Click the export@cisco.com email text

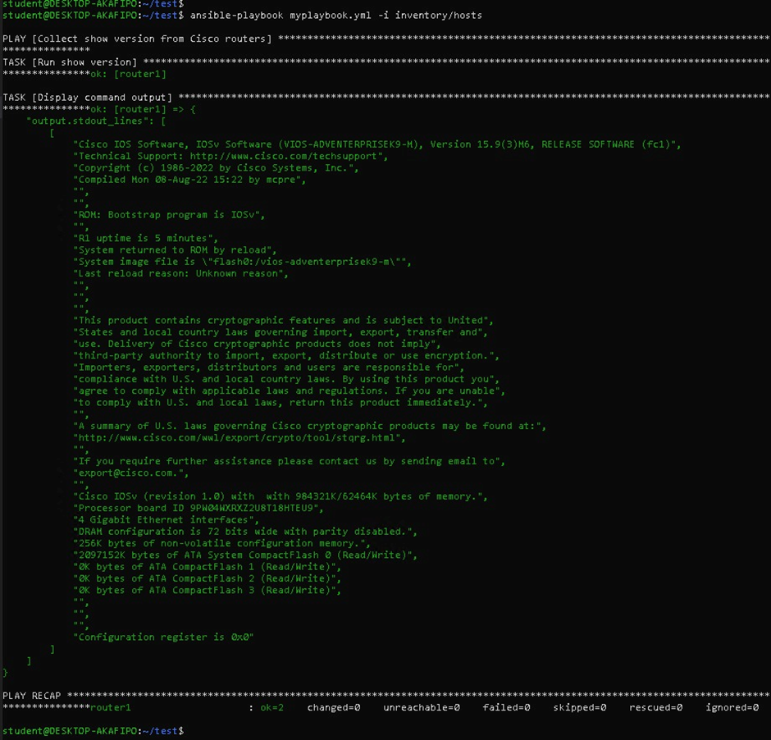[130, 473]
